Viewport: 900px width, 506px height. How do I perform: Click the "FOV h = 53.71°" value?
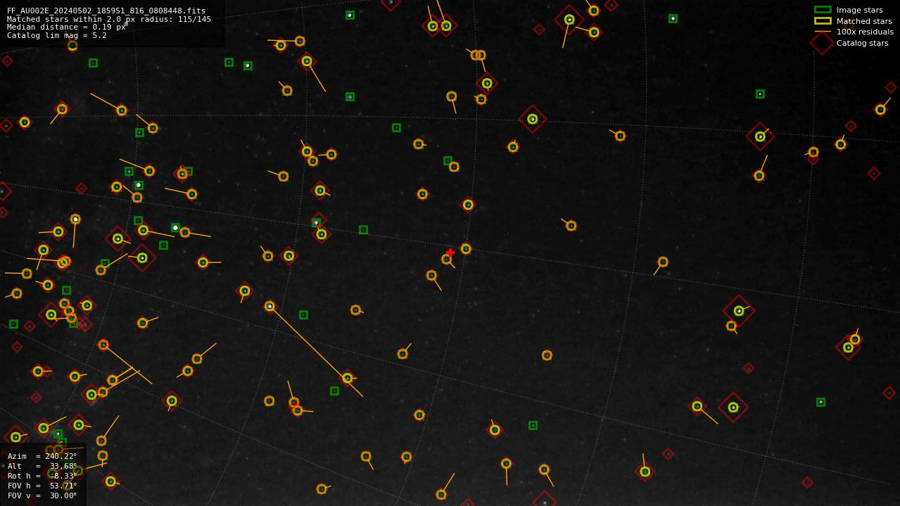click(x=42, y=486)
